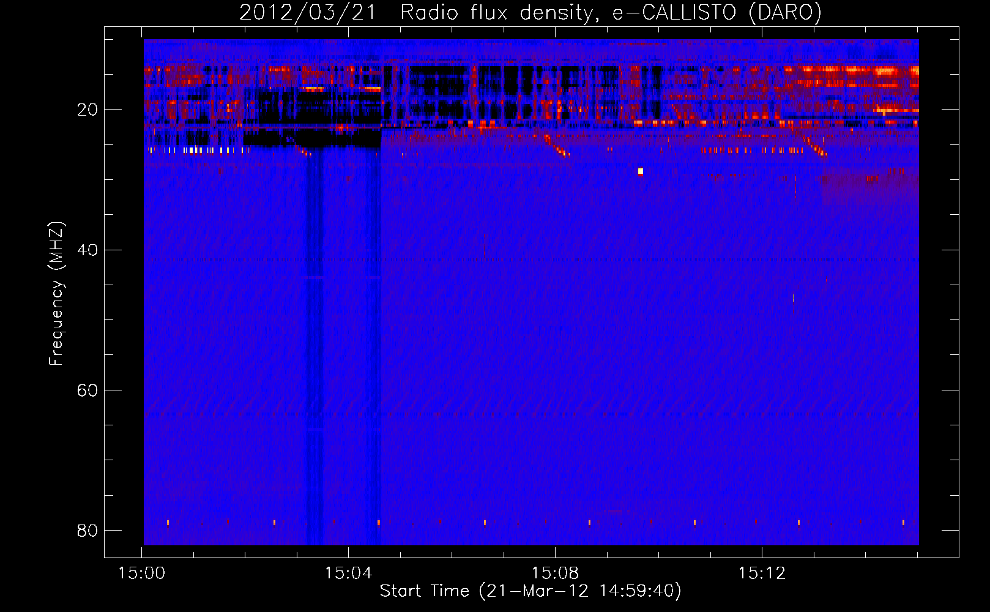Viewport: 990px width, 612px height.
Task: Click the 15:00 time tick label
Action: 141,573
